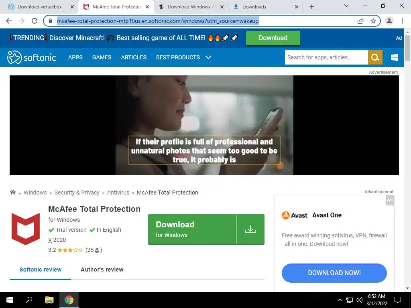Open the network status tray icon
The width and height of the screenshot is (411, 308).
tap(350, 300)
